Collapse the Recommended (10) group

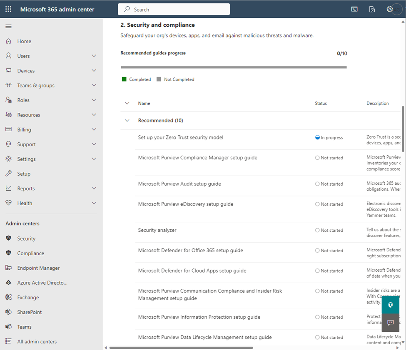pos(127,121)
